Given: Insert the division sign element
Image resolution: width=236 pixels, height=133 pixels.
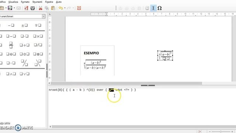Looking at the screenshot, I should coord(25,45).
